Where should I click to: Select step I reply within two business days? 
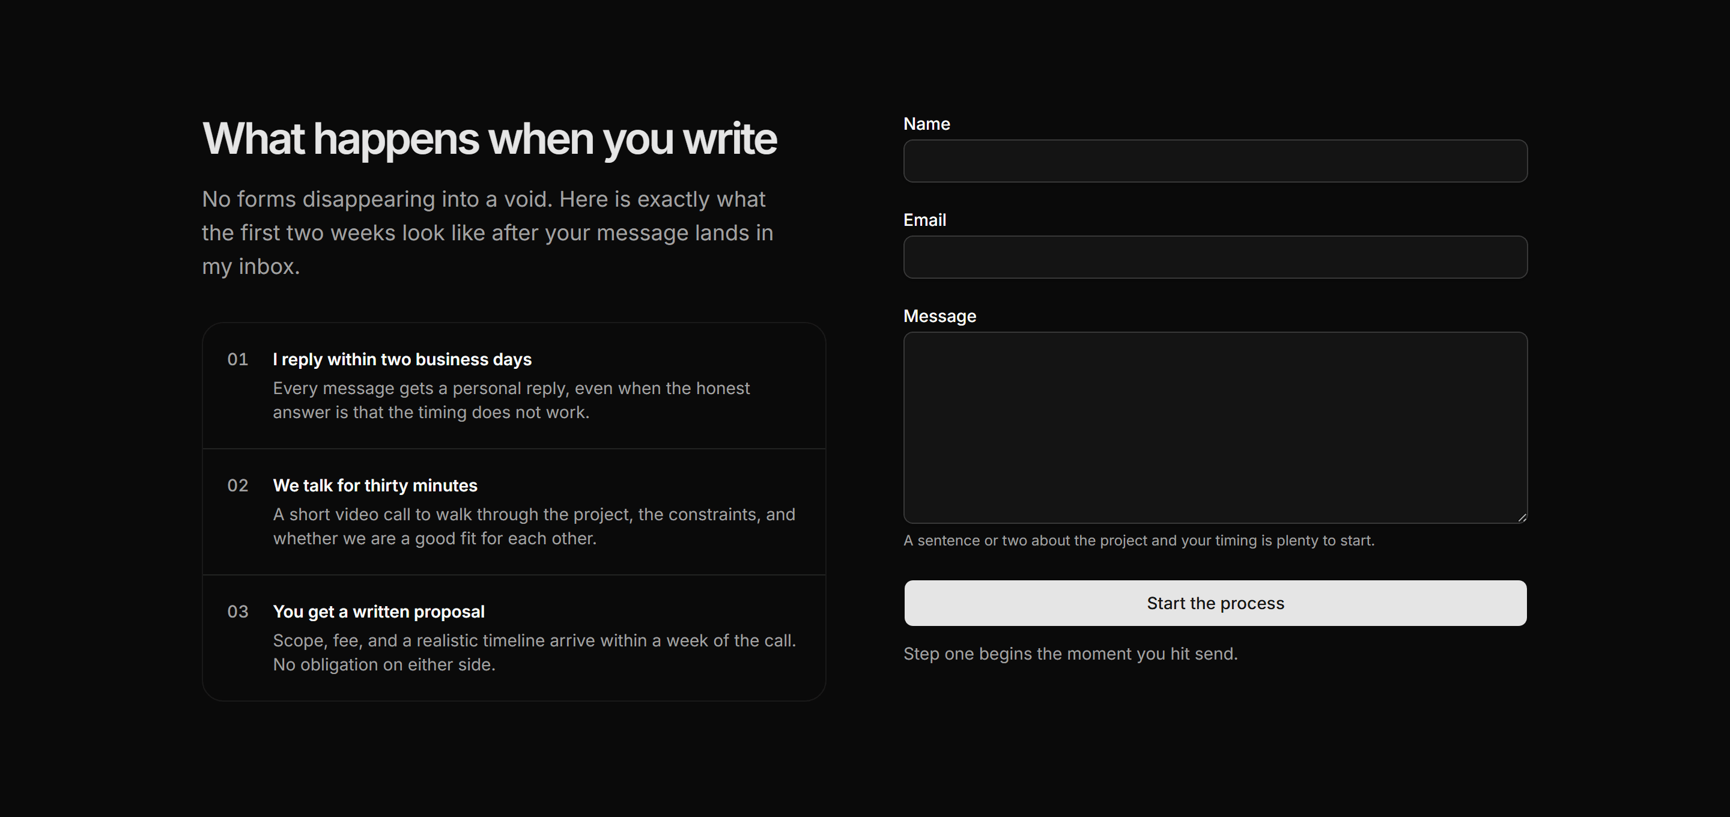click(514, 386)
